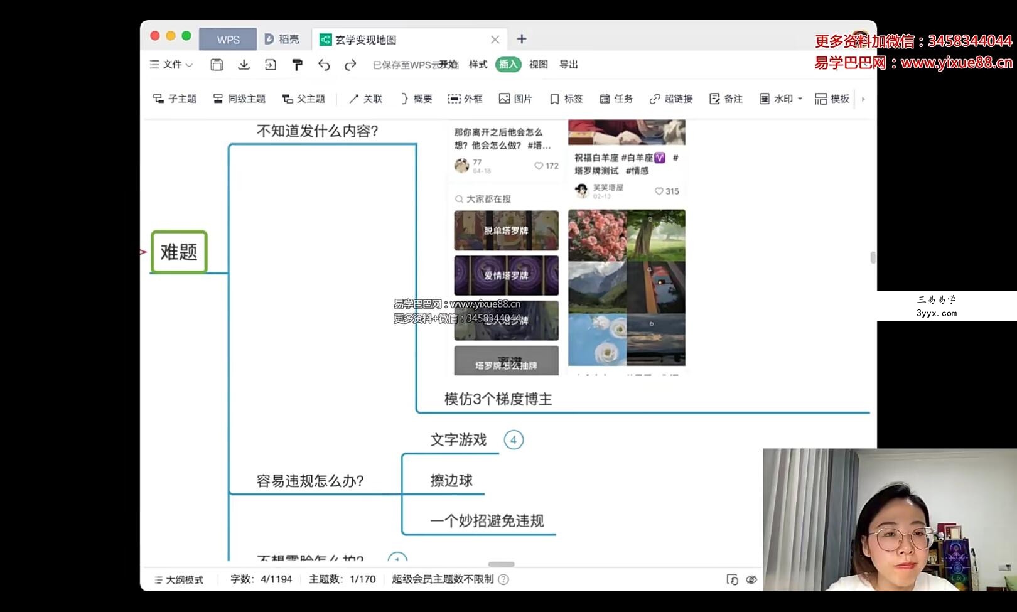Open a new tab with plus button
Viewport: 1017px width, 612px height.
click(x=521, y=39)
